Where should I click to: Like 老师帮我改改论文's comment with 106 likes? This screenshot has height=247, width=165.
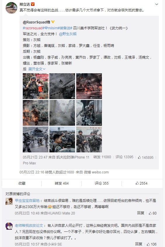click(152, 244)
